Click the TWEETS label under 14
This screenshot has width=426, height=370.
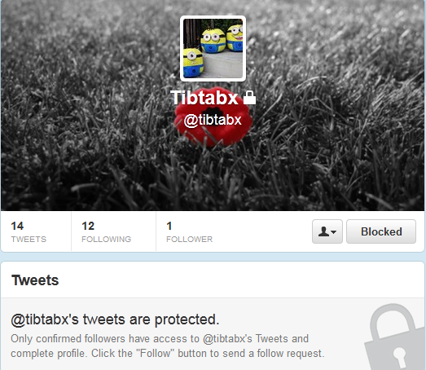pos(29,240)
